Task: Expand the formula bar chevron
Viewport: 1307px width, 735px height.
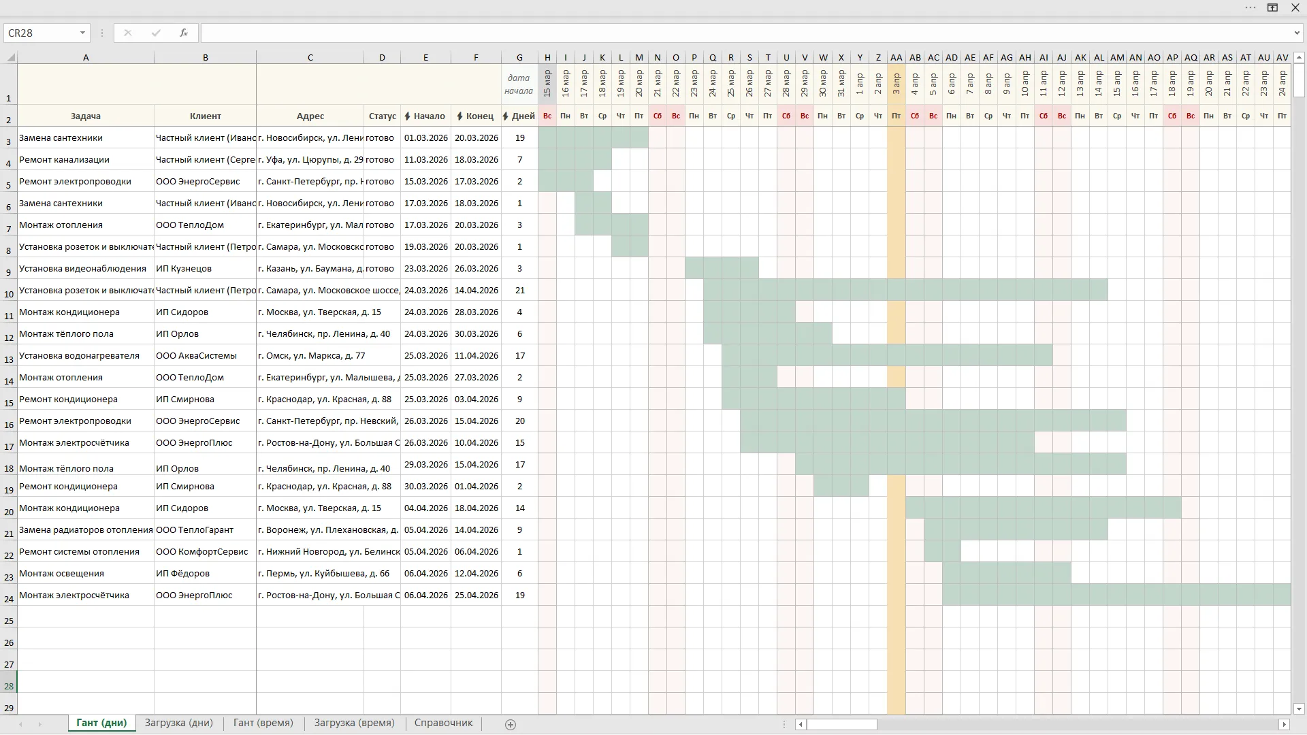Action: (x=1297, y=33)
